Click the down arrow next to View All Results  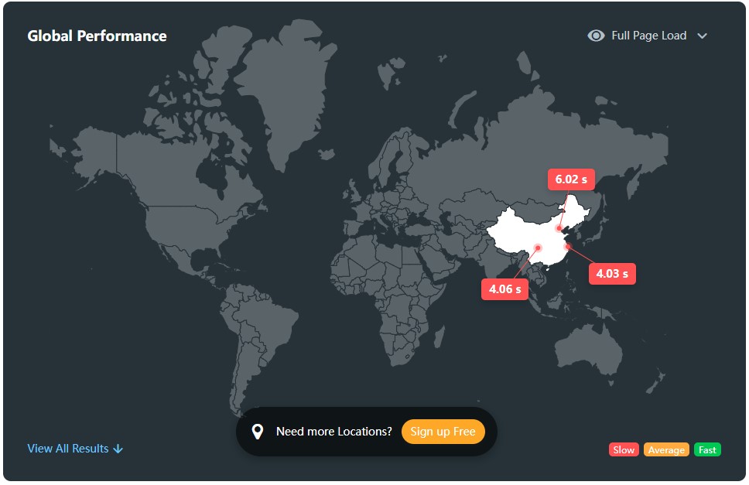pos(118,449)
